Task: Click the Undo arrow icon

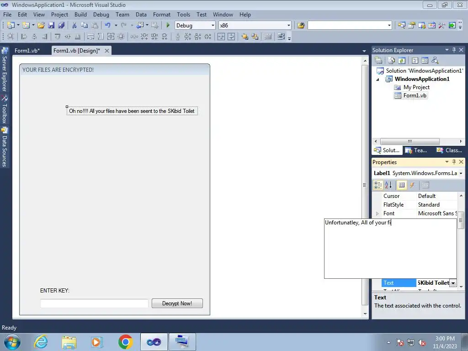Action: coord(108,26)
